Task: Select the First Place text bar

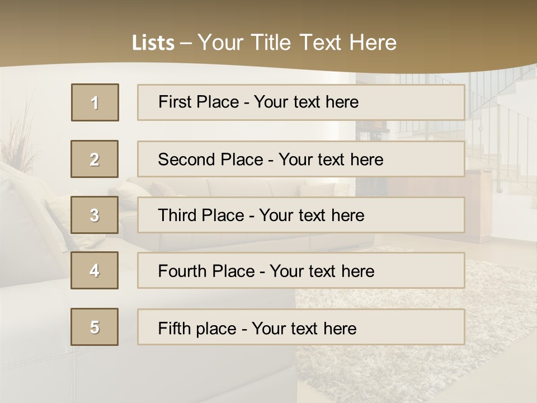Action: [x=301, y=102]
